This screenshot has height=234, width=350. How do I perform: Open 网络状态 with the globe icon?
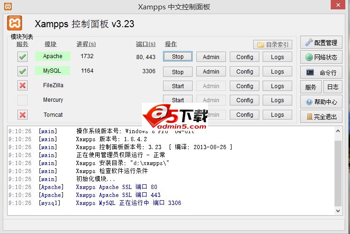click(x=321, y=57)
